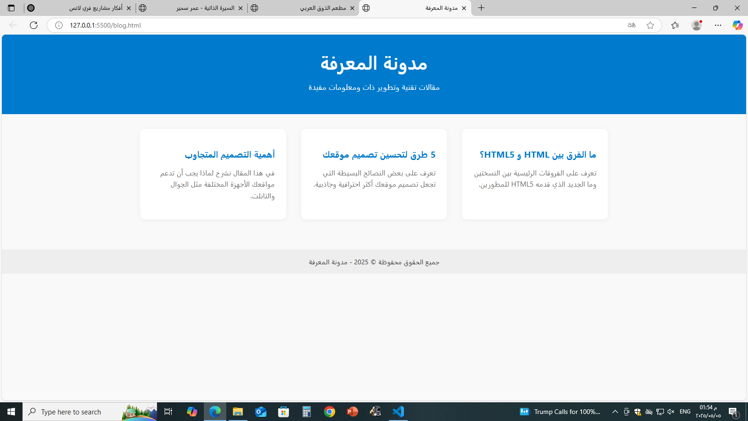Open article أهمية التصميم المتجاوب
748x421 pixels.
(x=230, y=154)
